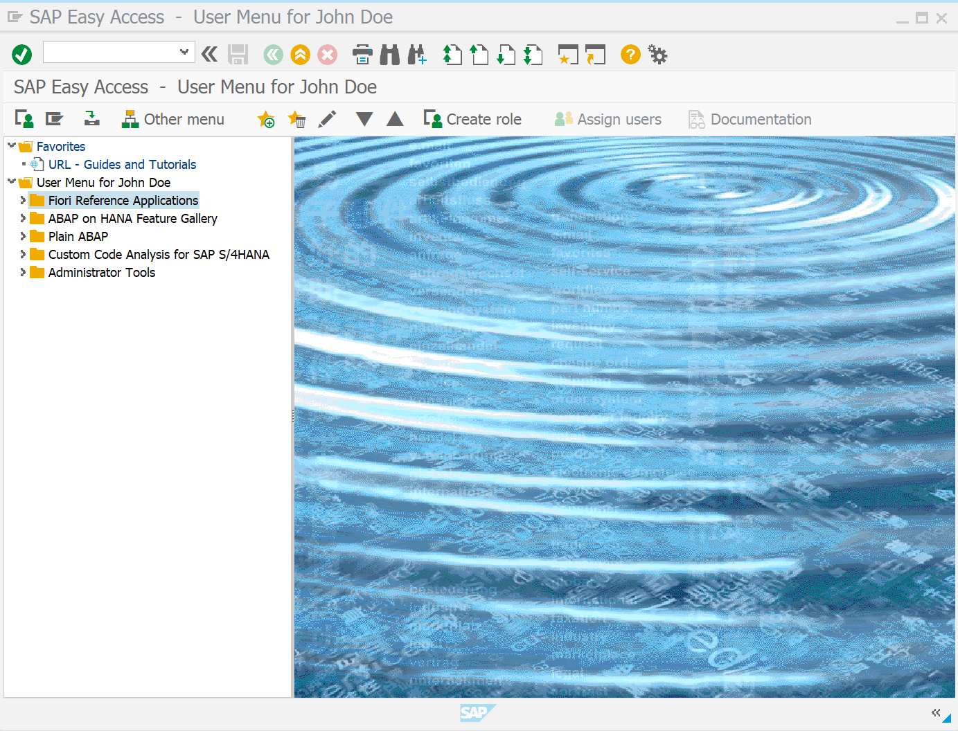Screen dimensions: 958x731
Task: Expand the Fiori Reference Applications folder arrow
Action: click(23, 200)
